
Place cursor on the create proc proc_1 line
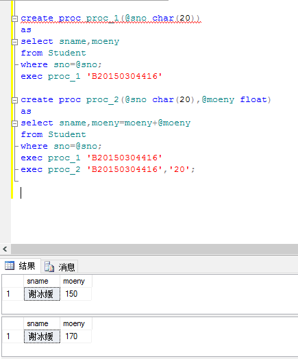pyautogui.click(x=110, y=18)
